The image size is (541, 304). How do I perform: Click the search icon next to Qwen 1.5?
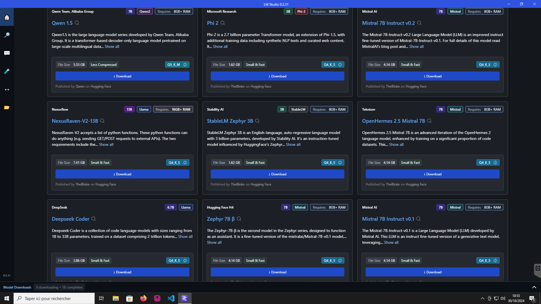click(x=77, y=23)
